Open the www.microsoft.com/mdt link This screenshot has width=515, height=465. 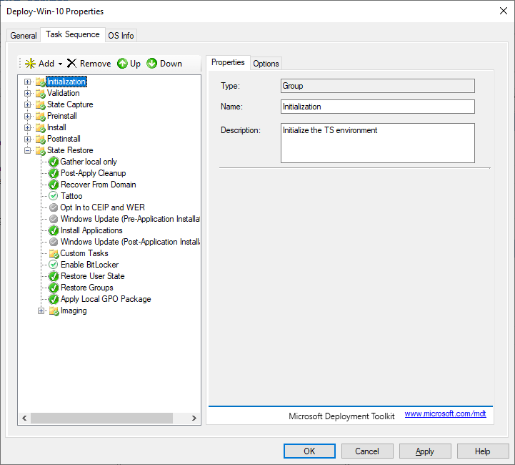[x=445, y=414]
